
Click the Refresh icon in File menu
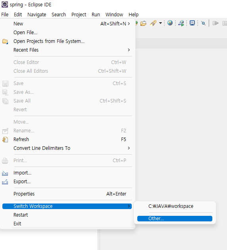(x=5, y=140)
